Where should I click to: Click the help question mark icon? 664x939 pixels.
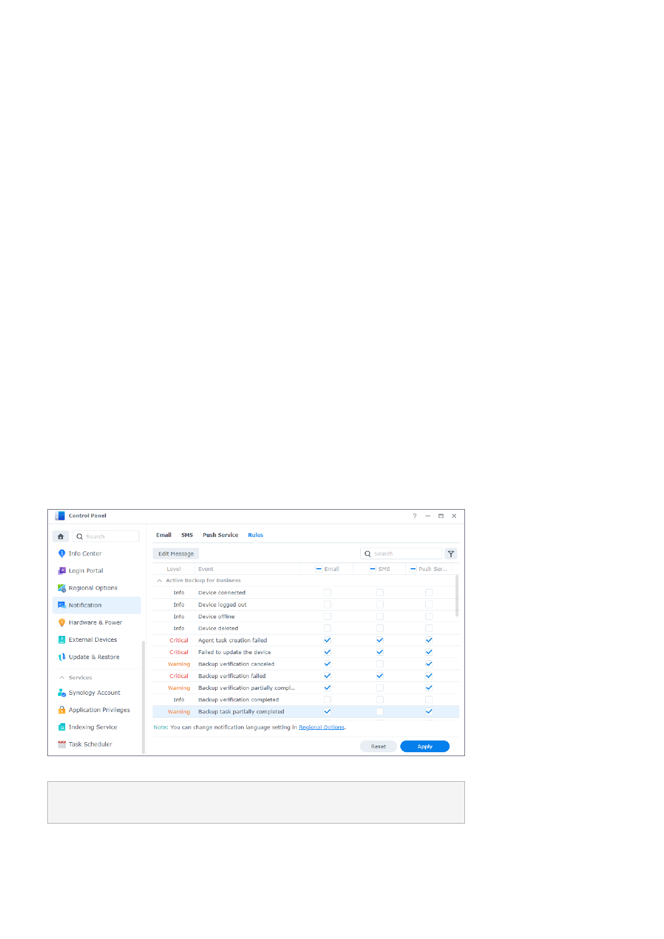click(x=415, y=516)
